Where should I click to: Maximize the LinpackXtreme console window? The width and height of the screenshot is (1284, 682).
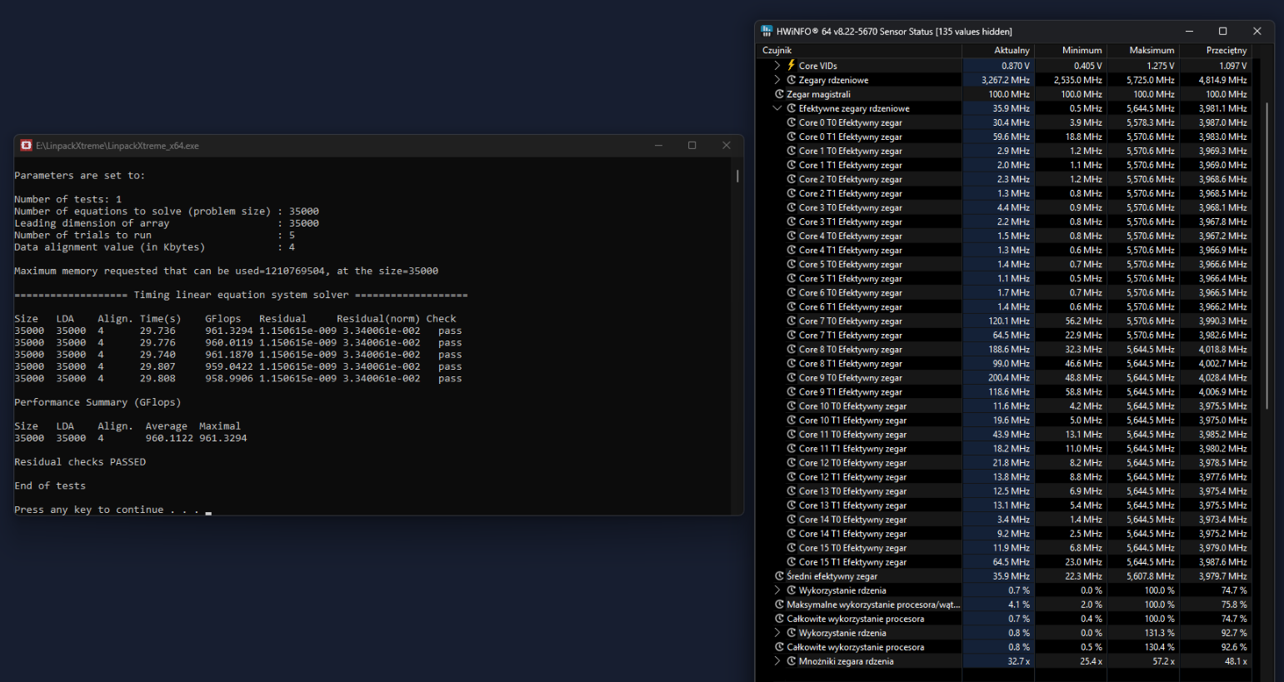[x=692, y=146]
